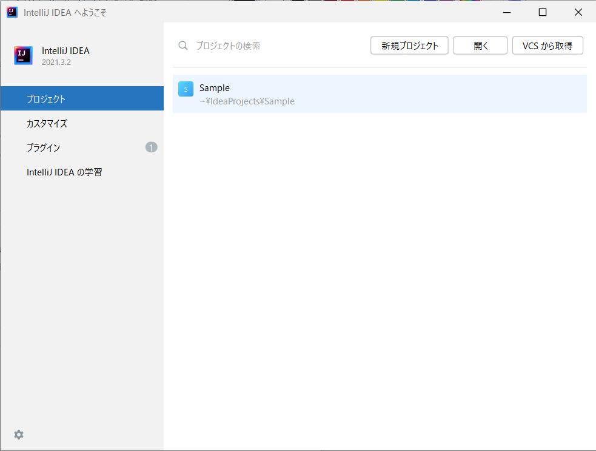Click the 開く button
Image resolution: width=596 pixels, height=451 pixels.
tap(480, 46)
